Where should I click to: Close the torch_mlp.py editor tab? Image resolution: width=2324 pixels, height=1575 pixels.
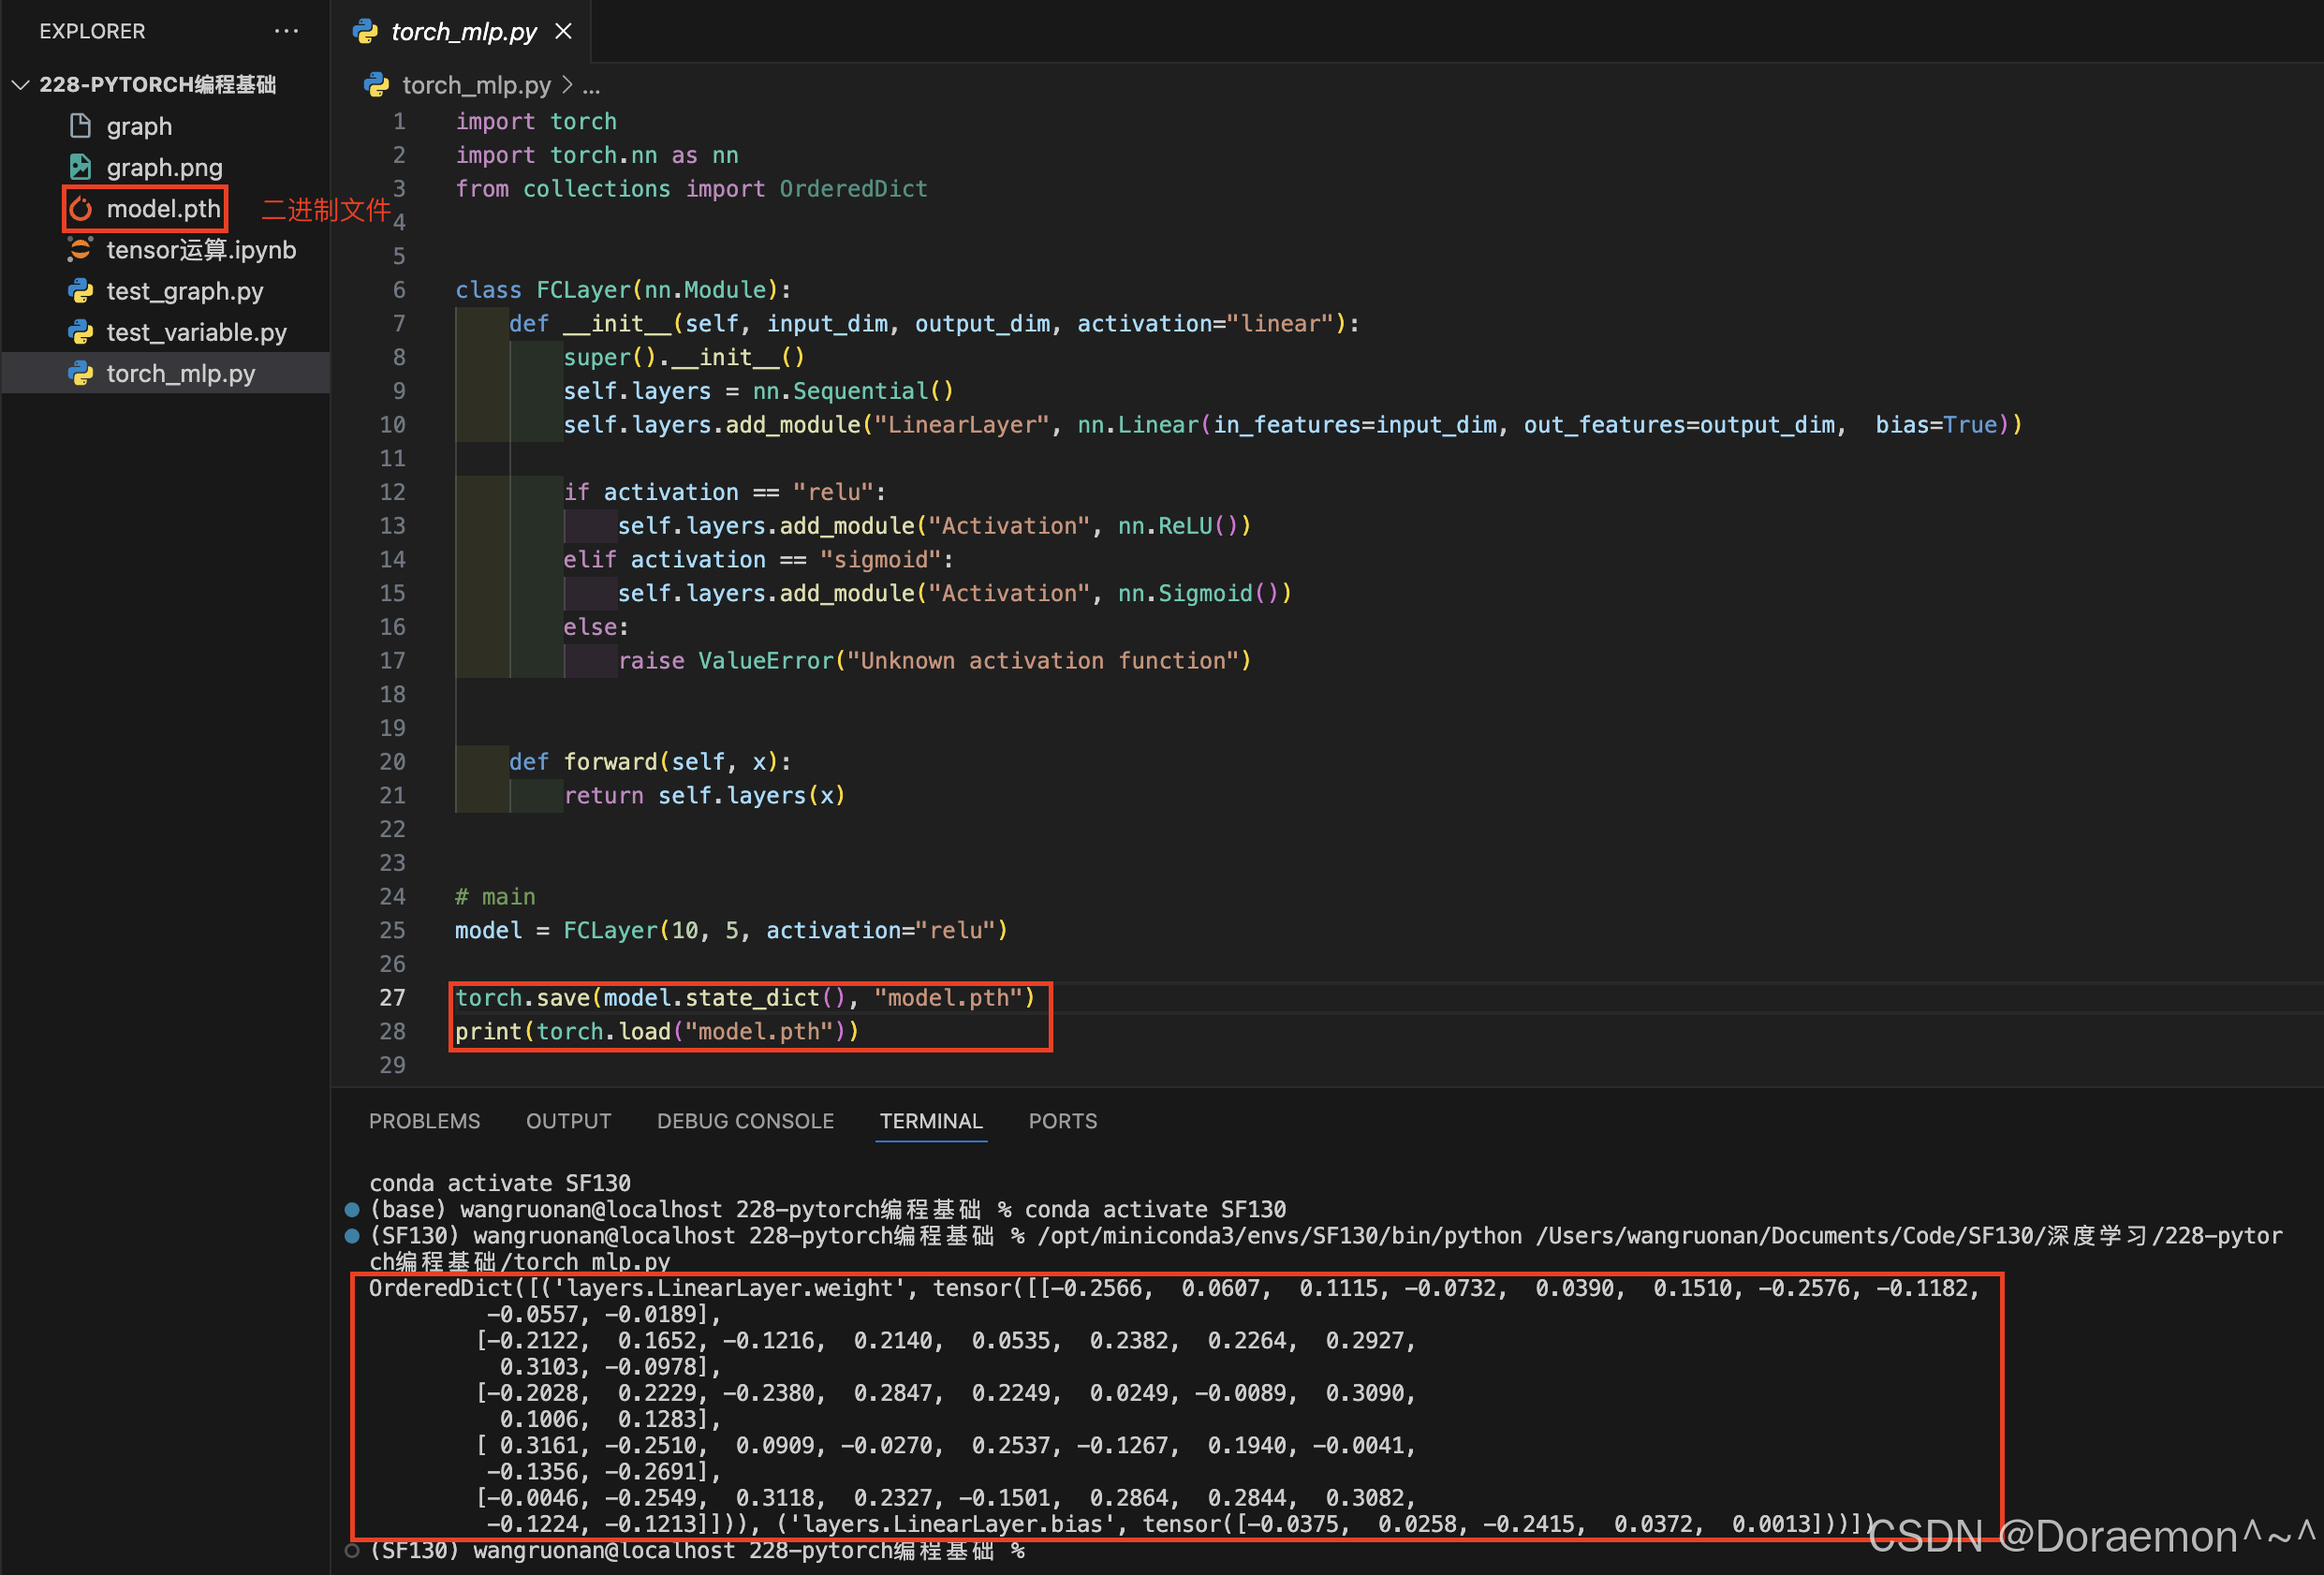click(564, 31)
